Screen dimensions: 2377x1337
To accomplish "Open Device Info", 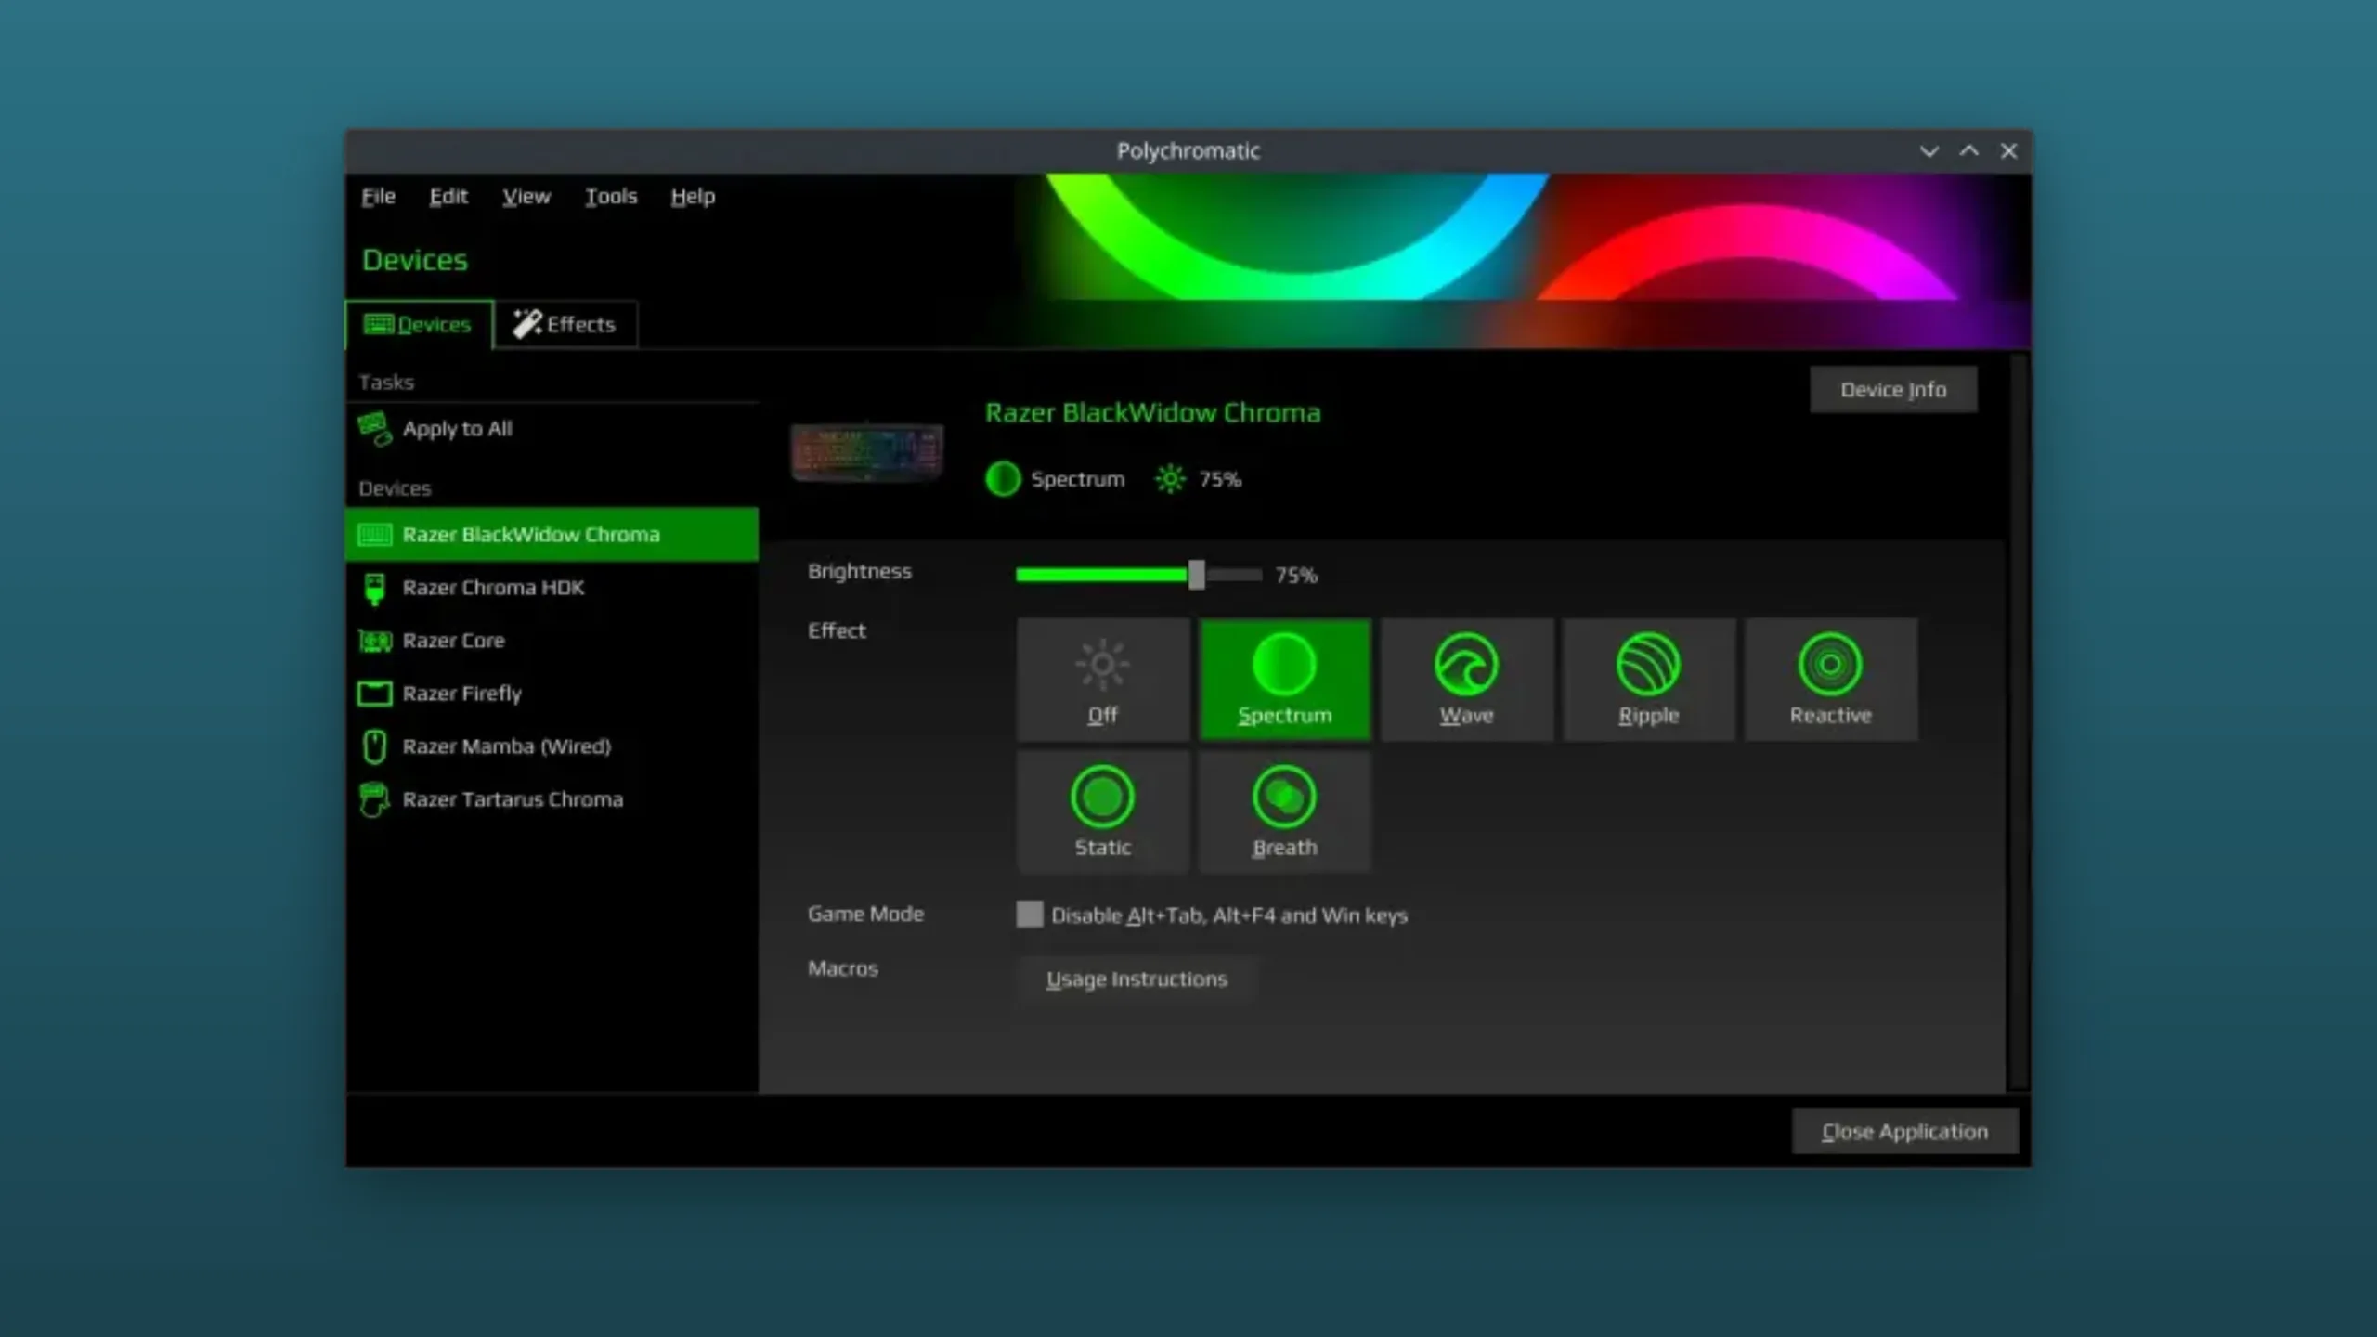I will pyautogui.click(x=1893, y=390).
